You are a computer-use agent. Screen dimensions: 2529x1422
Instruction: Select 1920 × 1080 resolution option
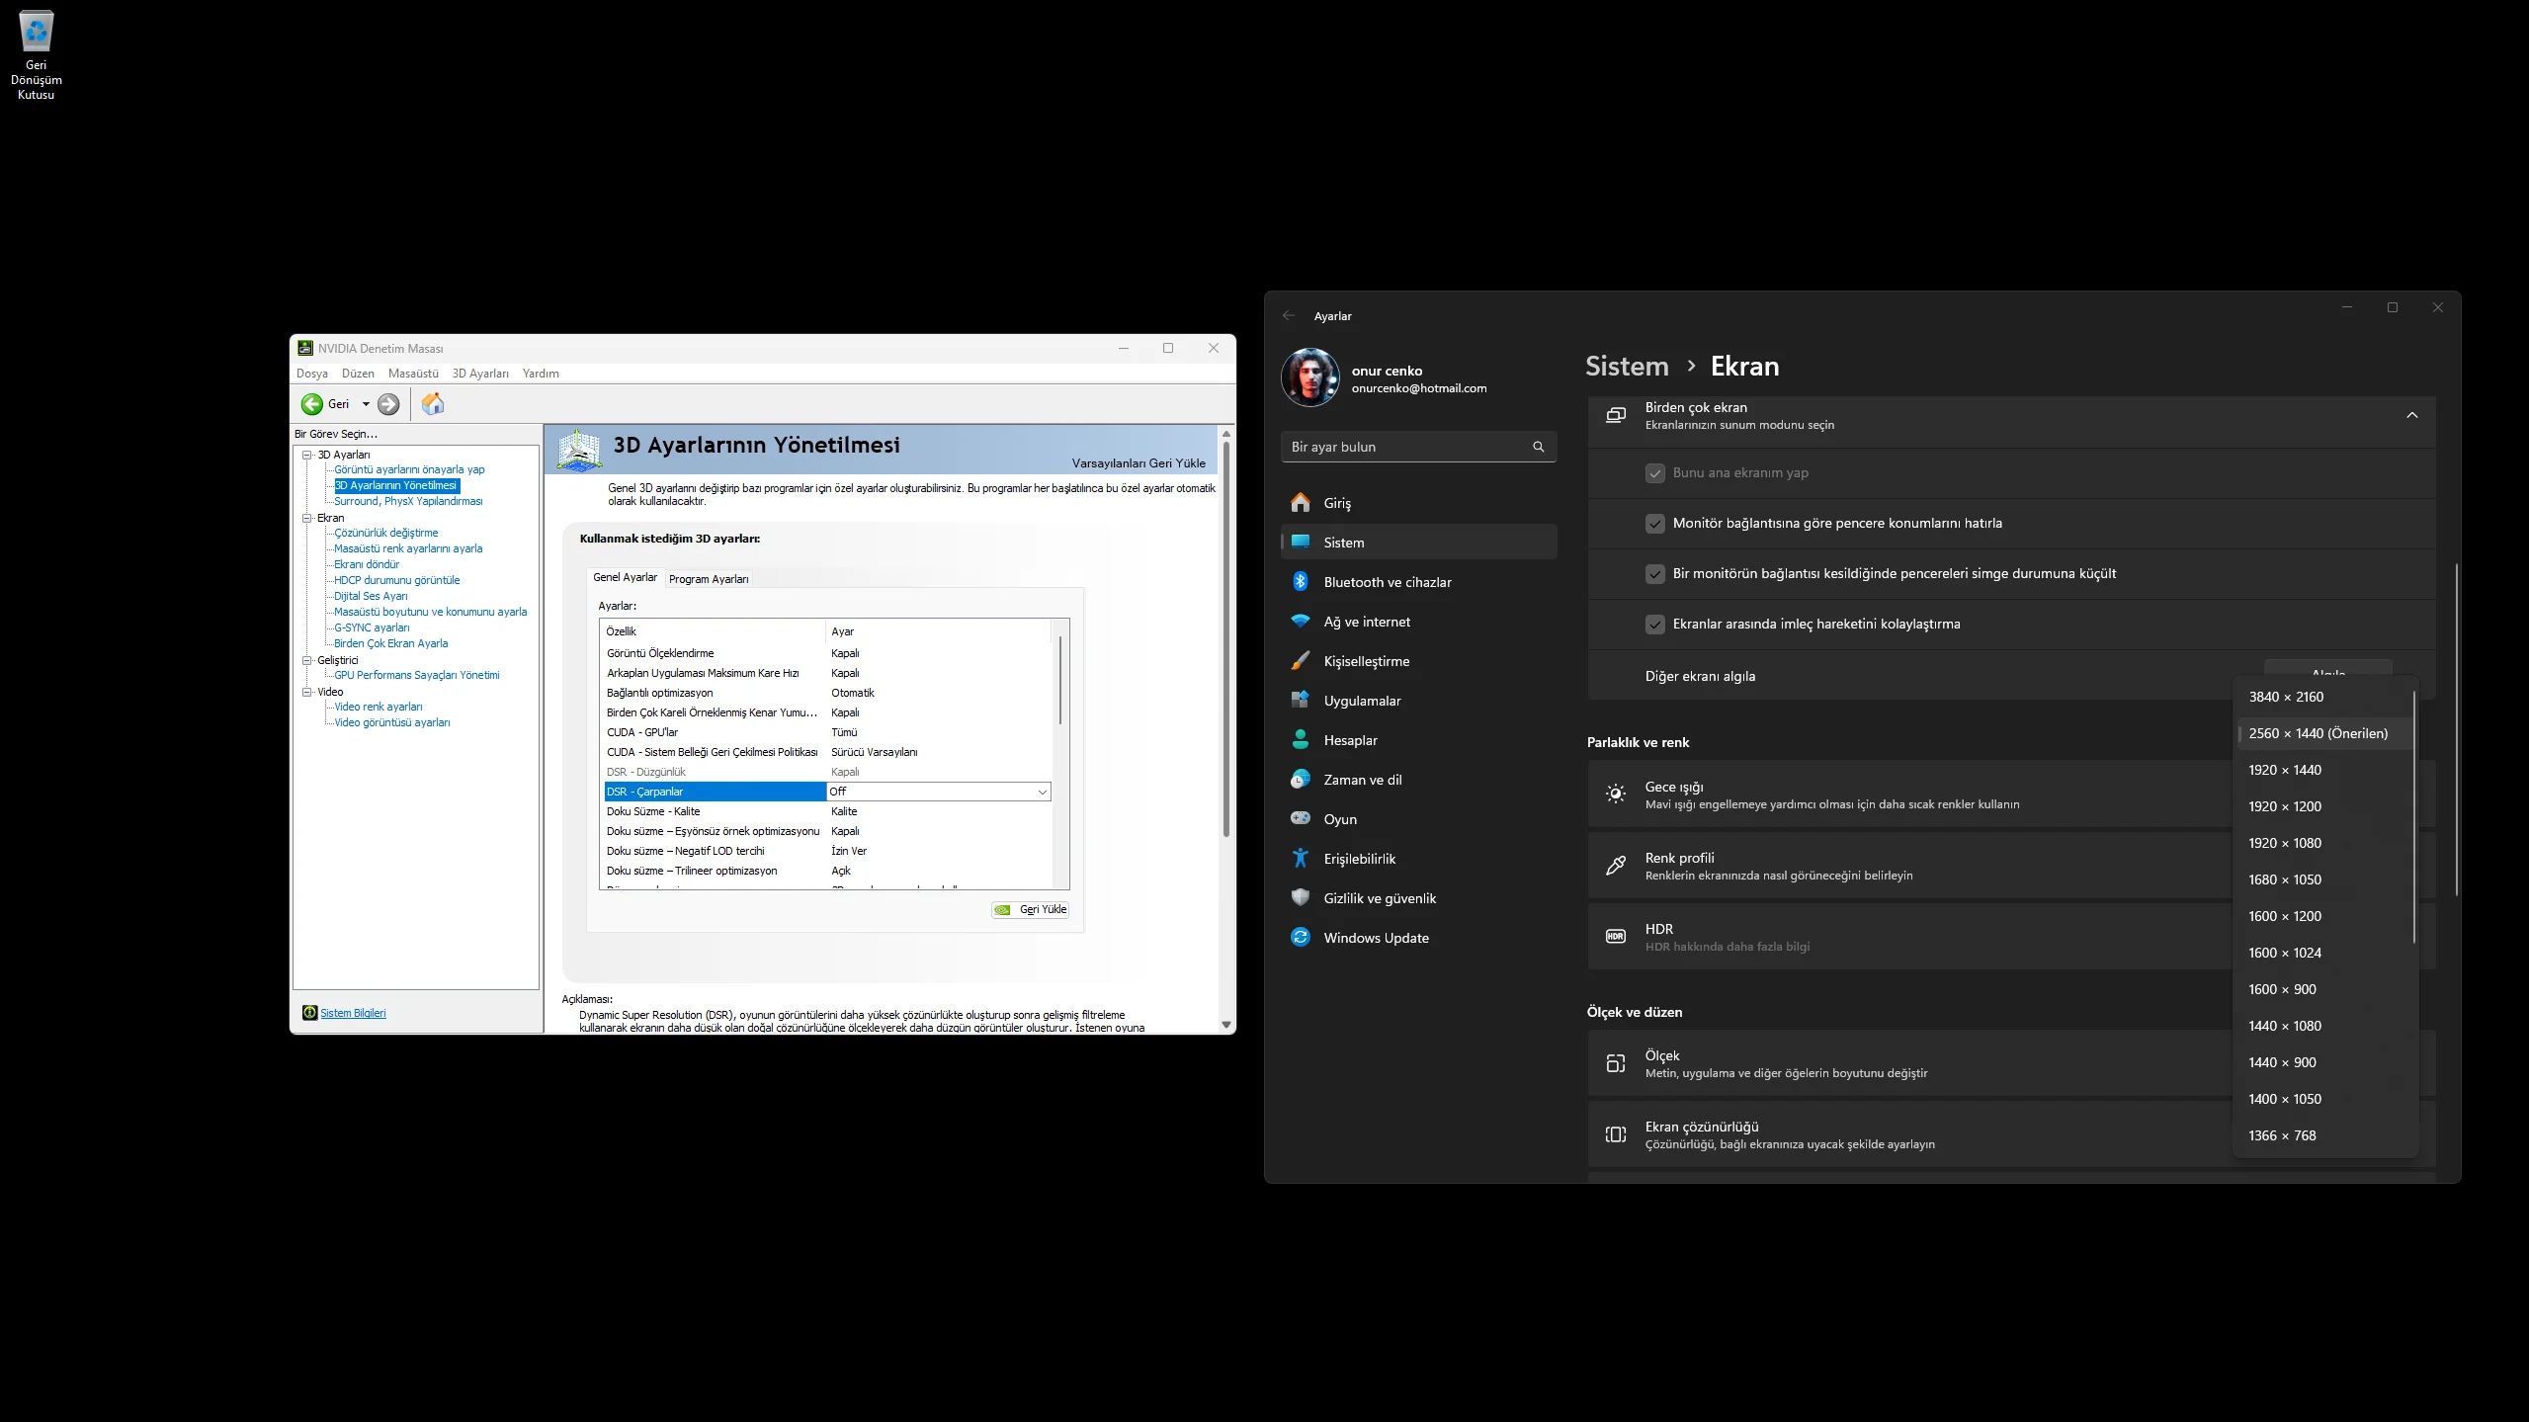[2284, 843]
